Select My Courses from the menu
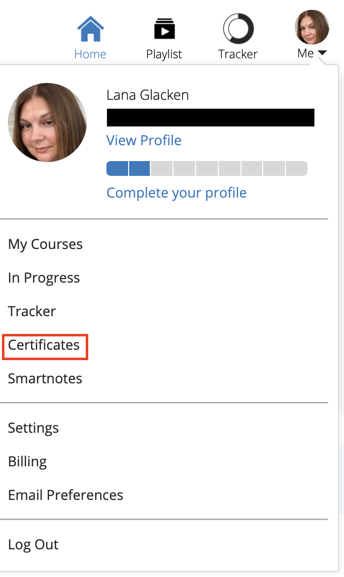344x577 pixels. pos(45,244)
